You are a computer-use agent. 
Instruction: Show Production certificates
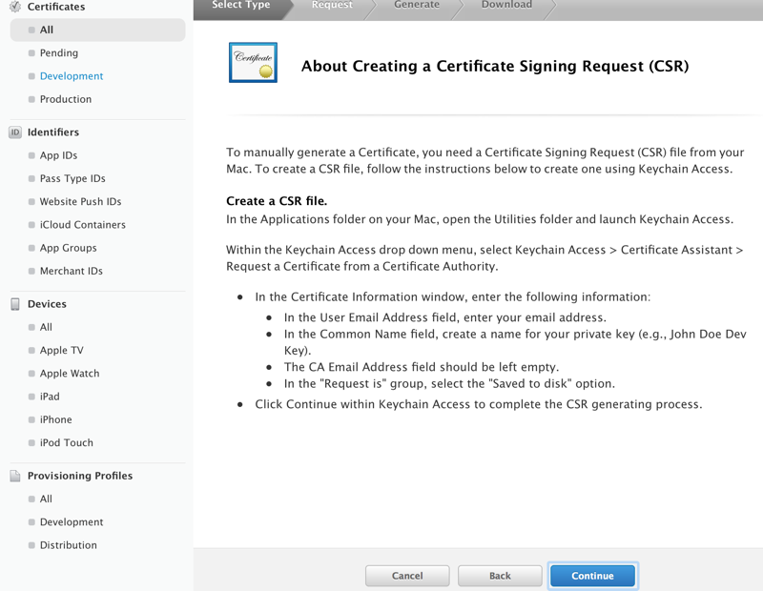point(66,99)
